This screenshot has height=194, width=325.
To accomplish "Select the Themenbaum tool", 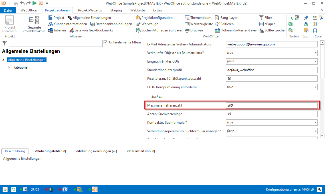I will (x=198, y=17).
